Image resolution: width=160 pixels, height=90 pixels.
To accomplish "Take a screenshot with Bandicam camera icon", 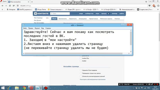I will coord(149,84).
